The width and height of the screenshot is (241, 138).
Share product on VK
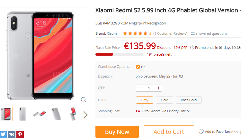pyautogui.click(x=12, y=134)
